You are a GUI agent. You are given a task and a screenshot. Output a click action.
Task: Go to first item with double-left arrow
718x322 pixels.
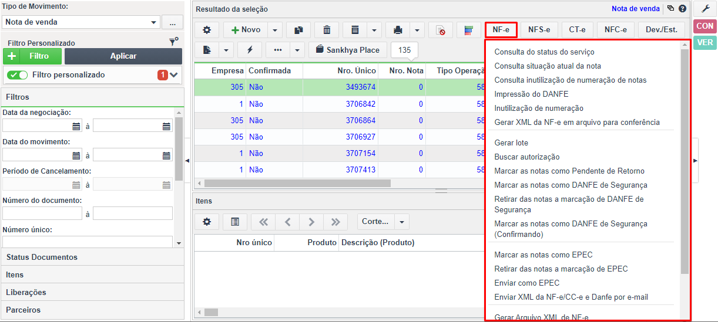tap(263, 222)
